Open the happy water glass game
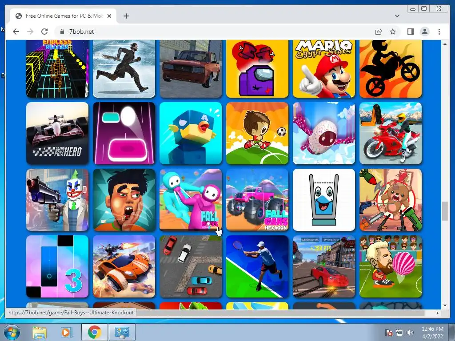455x341 pixels. 324,200
